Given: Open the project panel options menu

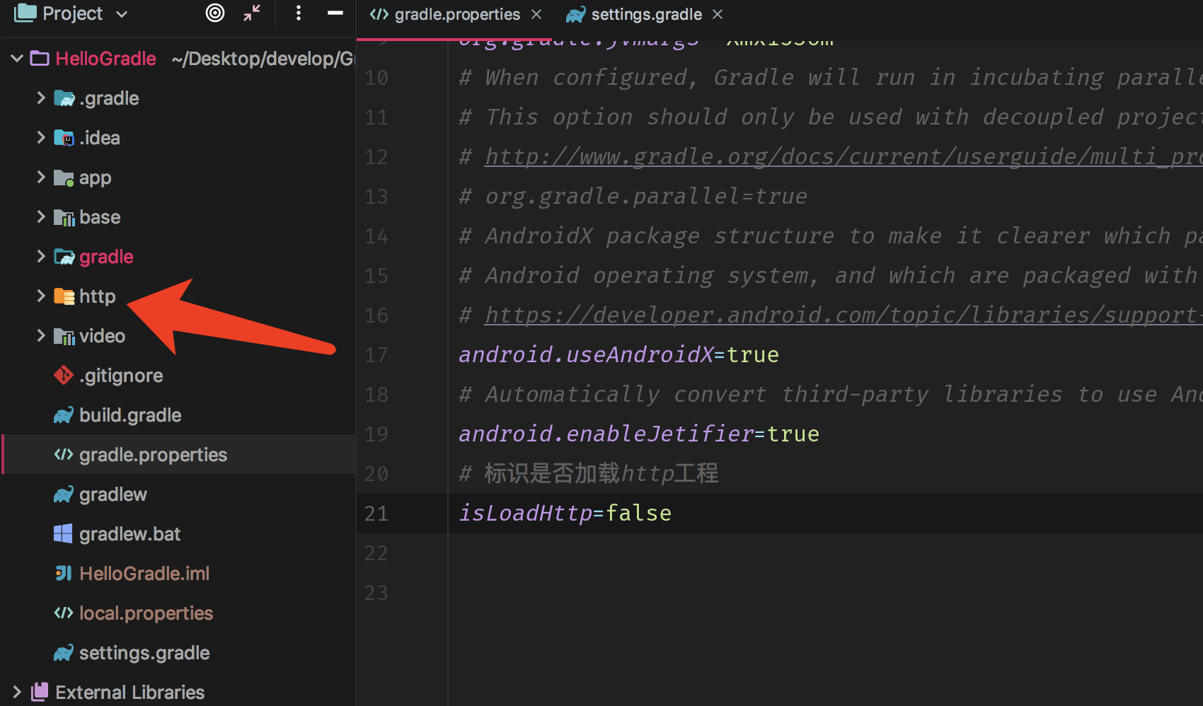Looking at the screenshot, I should (x=299, y=13).
